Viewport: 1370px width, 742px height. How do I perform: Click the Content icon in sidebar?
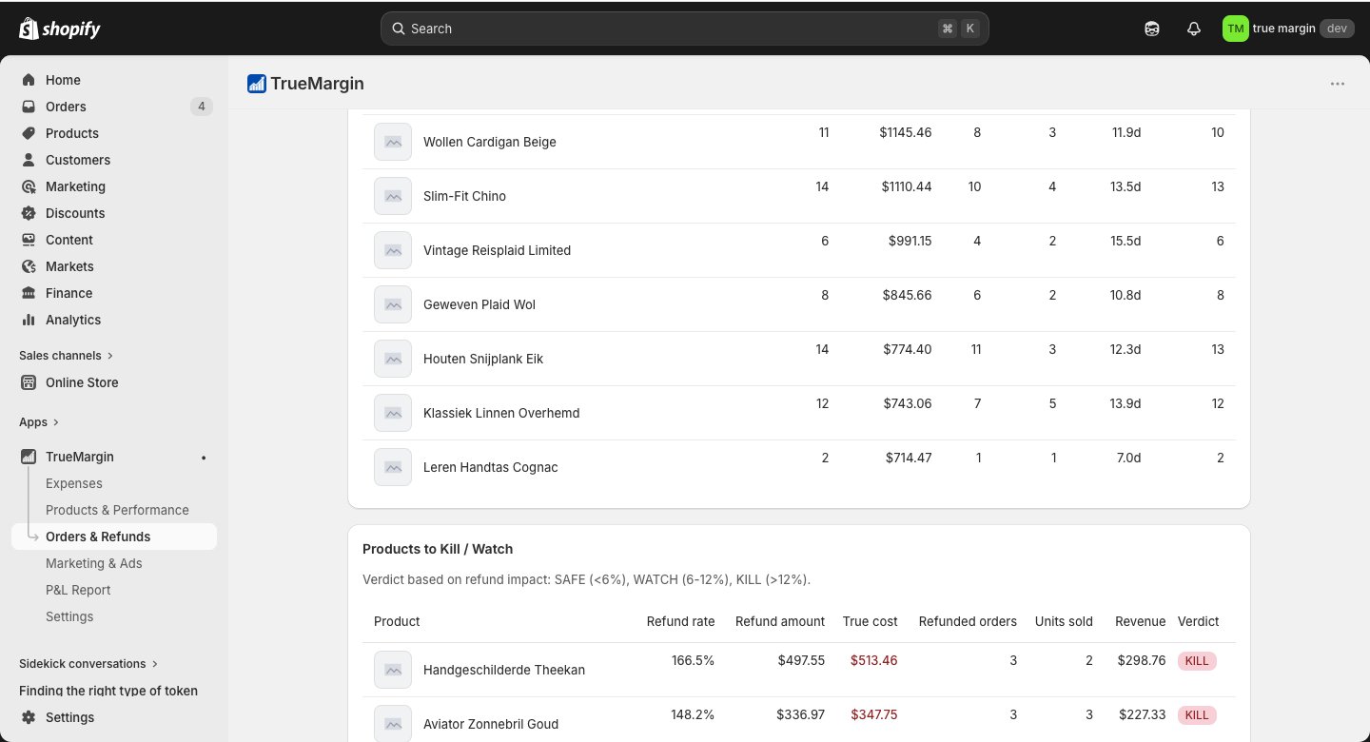[29, 240]
